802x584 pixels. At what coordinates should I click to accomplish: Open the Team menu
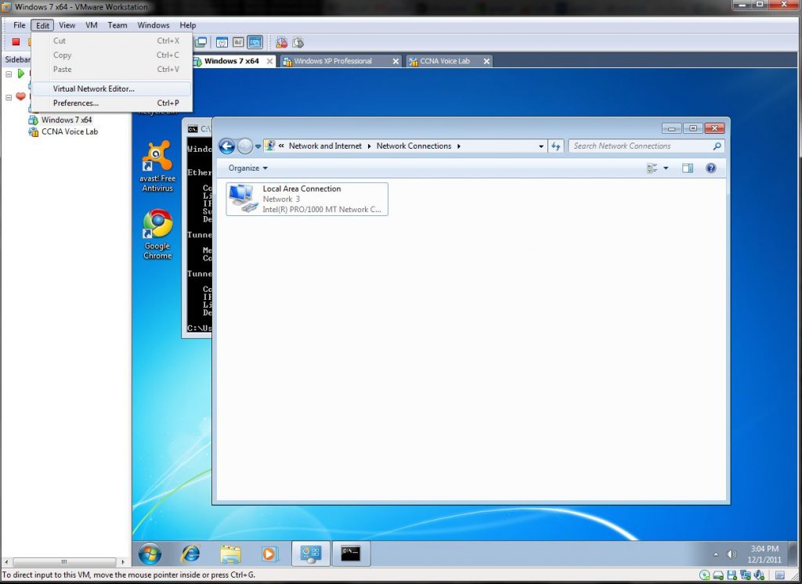(117, 25)
